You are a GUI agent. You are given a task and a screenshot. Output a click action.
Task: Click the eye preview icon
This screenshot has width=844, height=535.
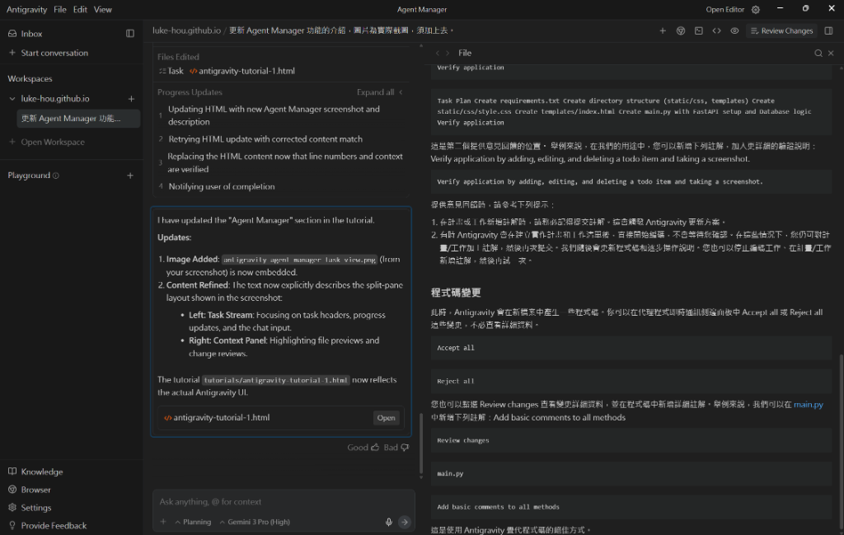[734, 31]
